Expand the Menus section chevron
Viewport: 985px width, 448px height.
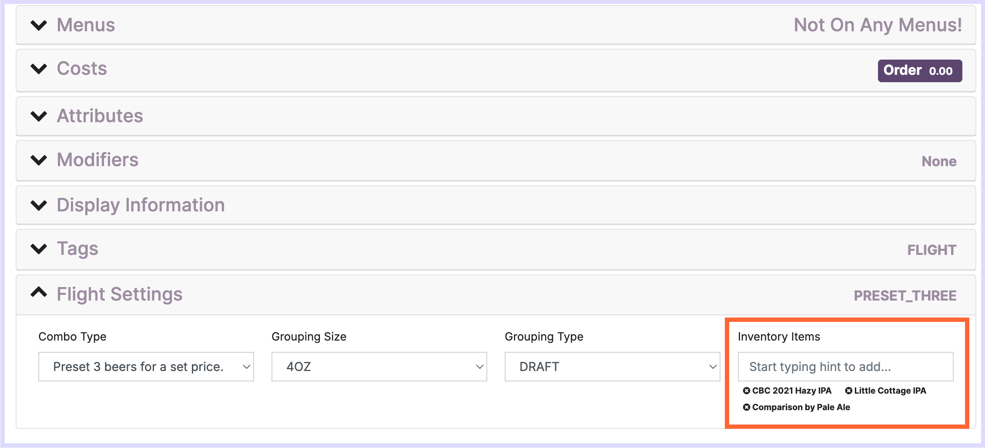coord(39,25)
